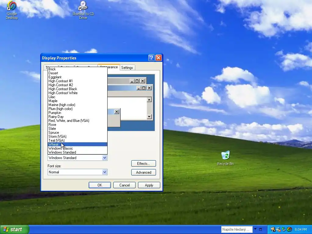The width and height of the screenshot is (312, 234).
Task: Pick the Maple color scheme
Action: point(78,101)
